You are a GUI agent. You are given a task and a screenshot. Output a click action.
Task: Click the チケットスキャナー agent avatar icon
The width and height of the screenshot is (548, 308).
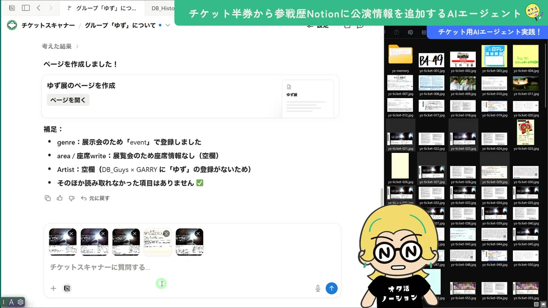[x=12, y=25]
